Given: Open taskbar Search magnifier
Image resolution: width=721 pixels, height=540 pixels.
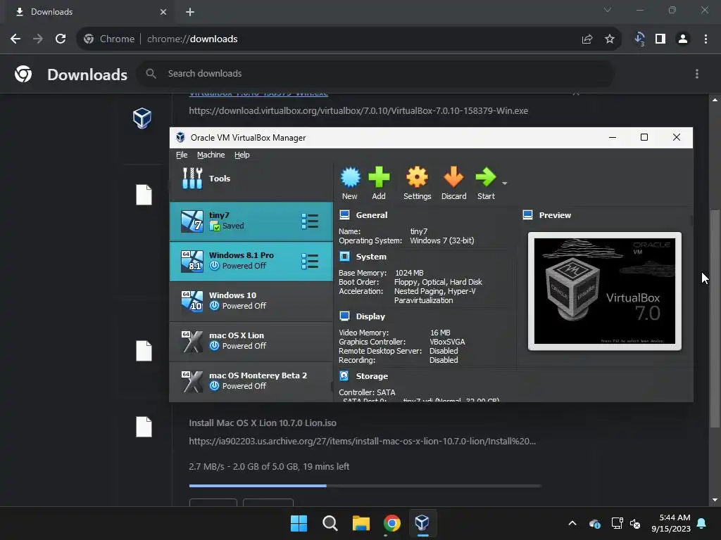Looking at the screenshot, I should click(330, 523).
